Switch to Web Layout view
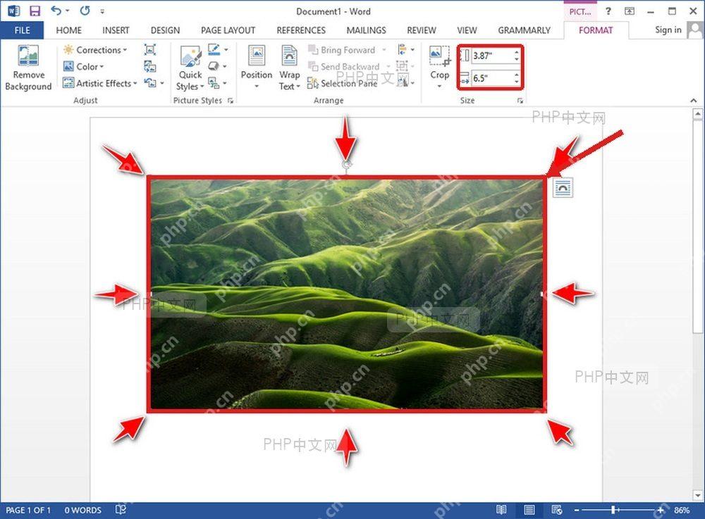 pyautogui.click(x=557, y=510)
